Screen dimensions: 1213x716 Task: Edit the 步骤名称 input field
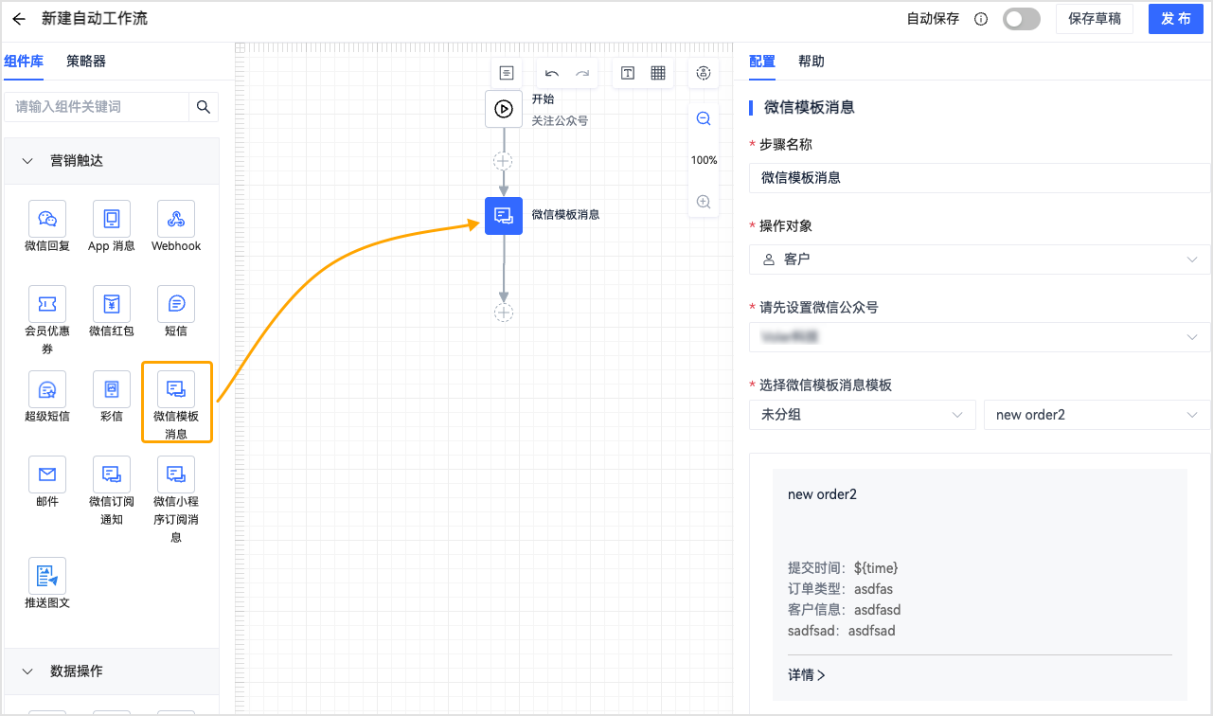point(979,177)
